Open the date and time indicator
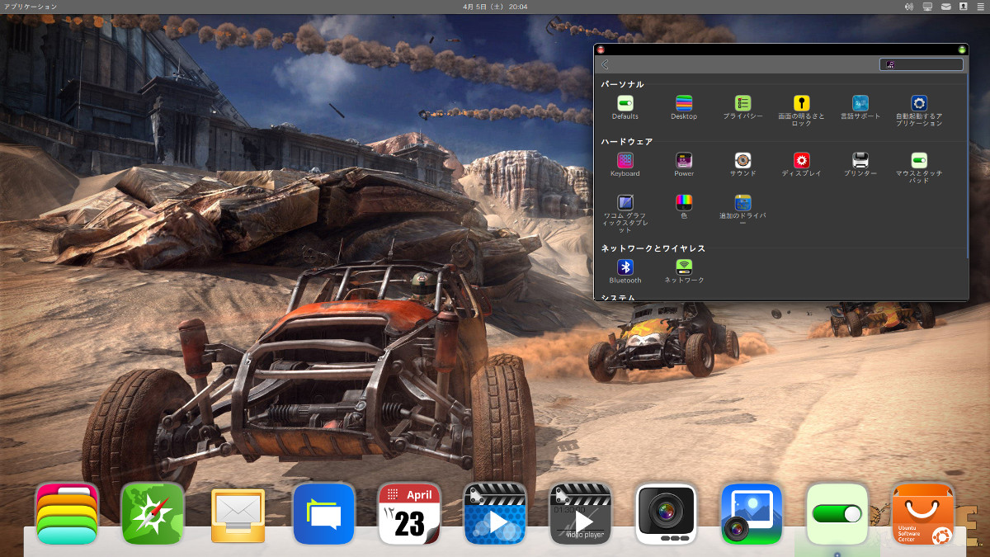990x557 pixels. coord(495,7)
